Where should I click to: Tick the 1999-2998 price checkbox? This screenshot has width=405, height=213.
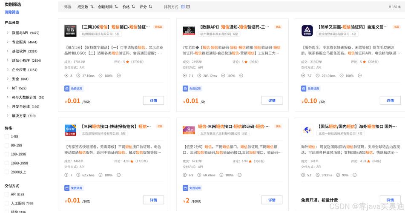coord(7,163)
